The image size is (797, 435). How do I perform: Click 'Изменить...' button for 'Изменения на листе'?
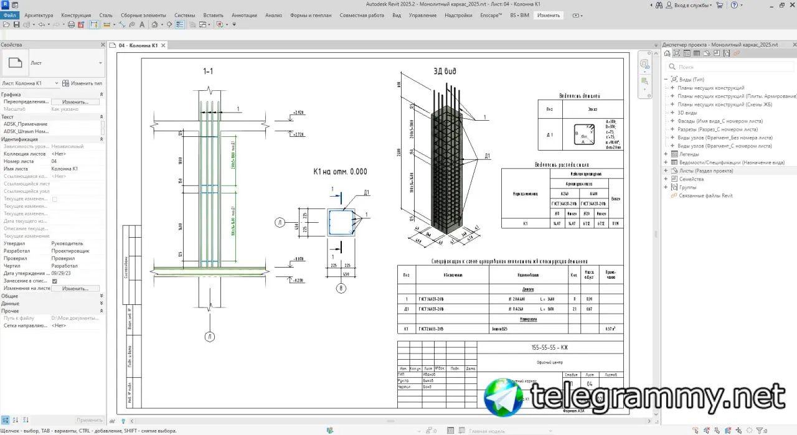(x=75, y=289)
